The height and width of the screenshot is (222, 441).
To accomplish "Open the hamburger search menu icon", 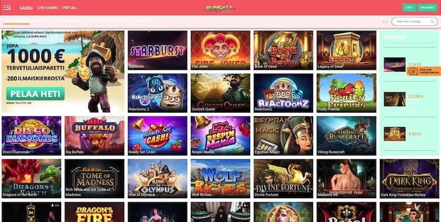I will (x=7, y=8).
